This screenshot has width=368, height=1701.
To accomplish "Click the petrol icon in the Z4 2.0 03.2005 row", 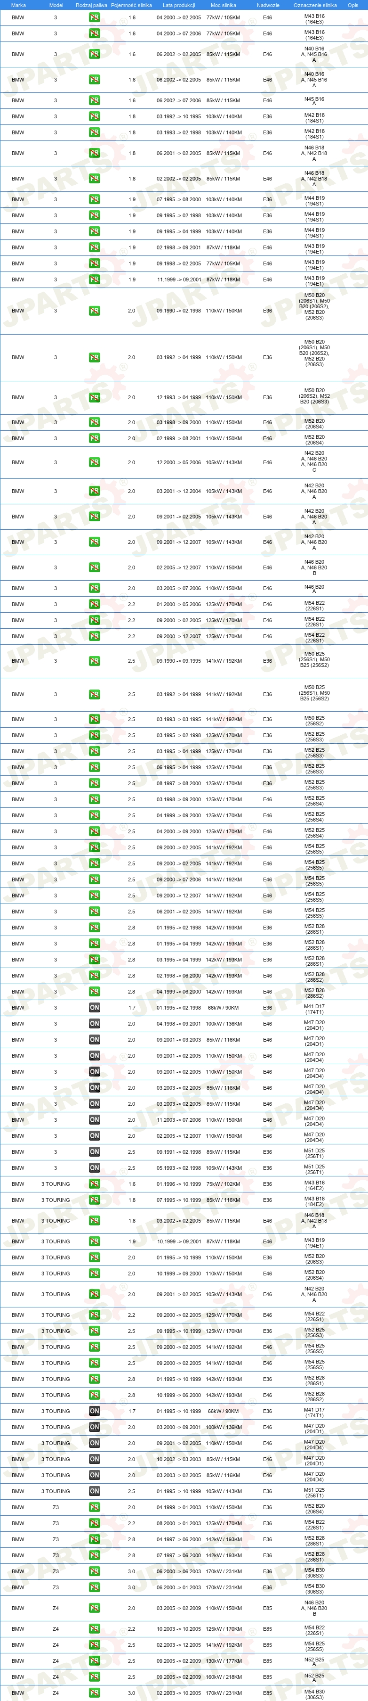I will point(94,1609).
